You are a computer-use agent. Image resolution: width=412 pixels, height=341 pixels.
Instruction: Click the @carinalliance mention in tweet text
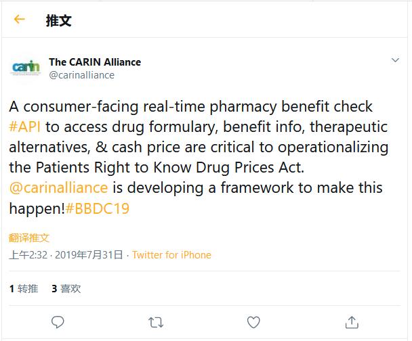tap(58, 187)
